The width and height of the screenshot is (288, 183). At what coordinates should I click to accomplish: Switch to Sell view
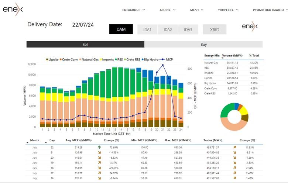85,44
